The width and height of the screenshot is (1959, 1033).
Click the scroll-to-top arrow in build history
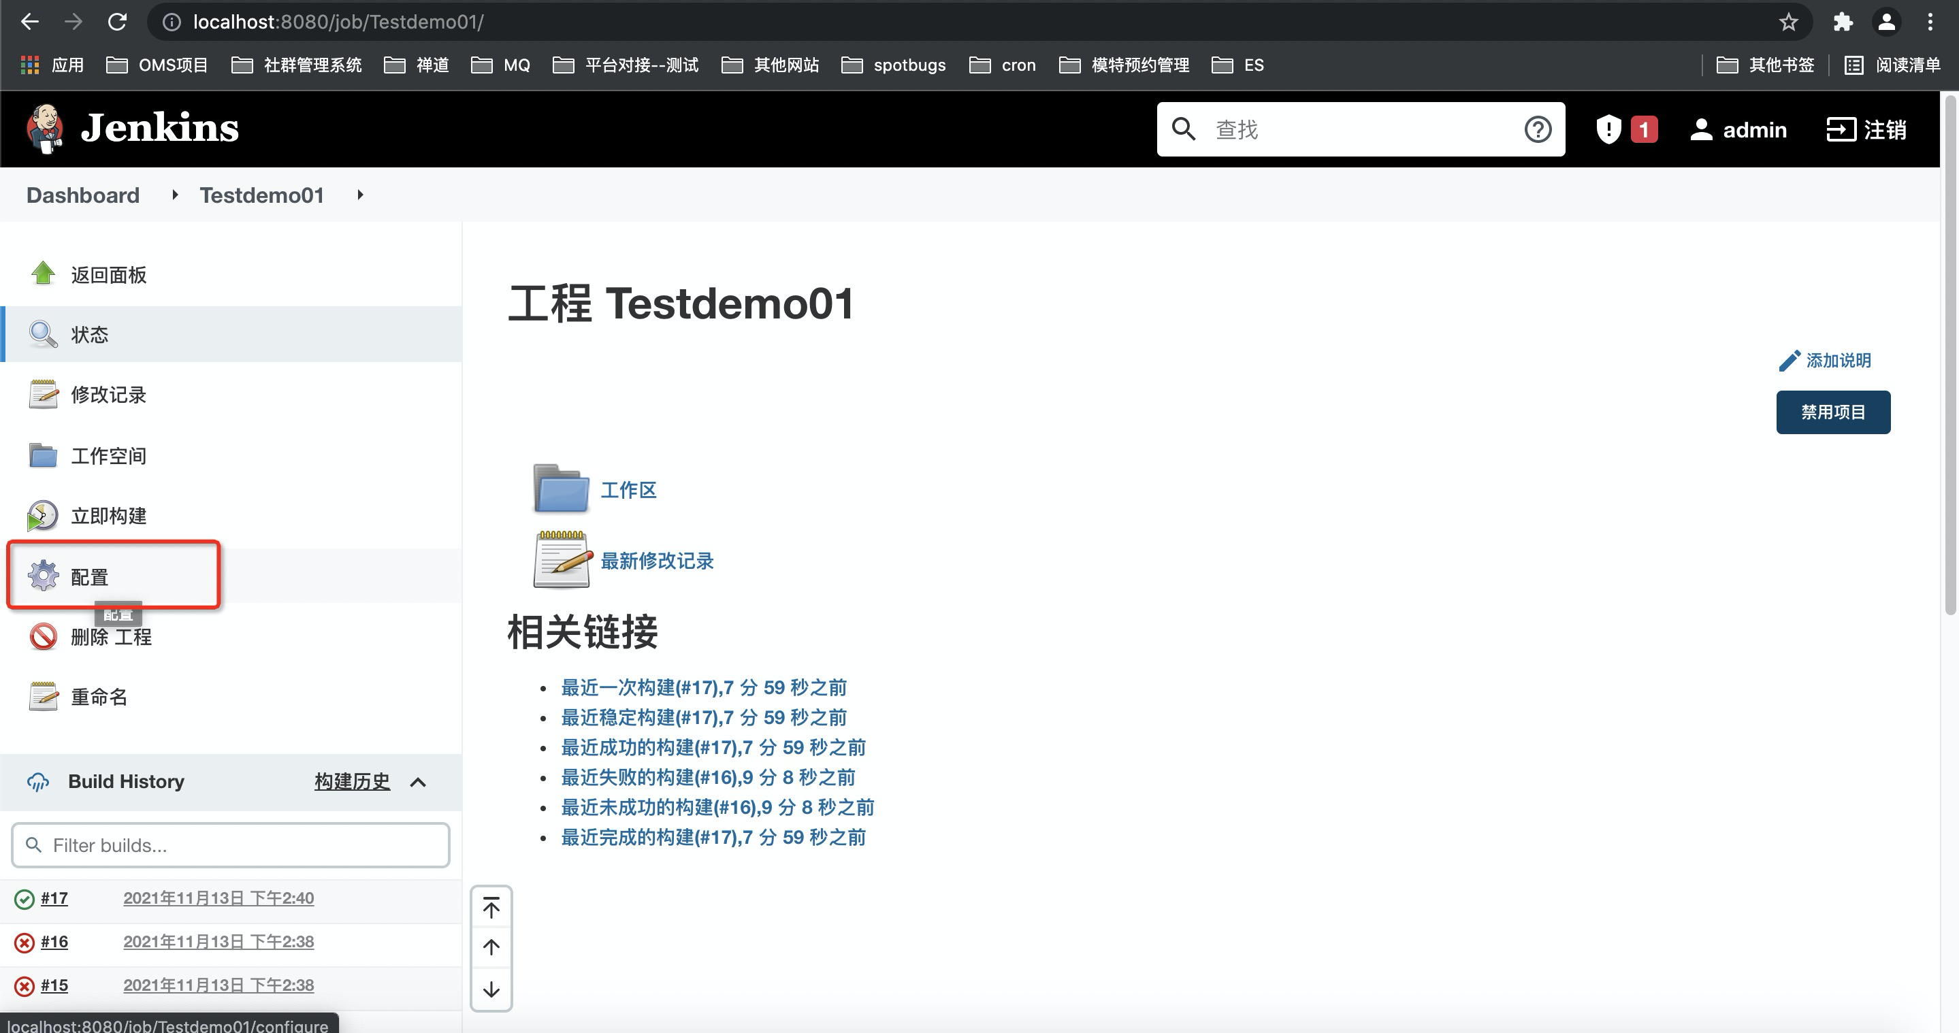pos(491,908)
